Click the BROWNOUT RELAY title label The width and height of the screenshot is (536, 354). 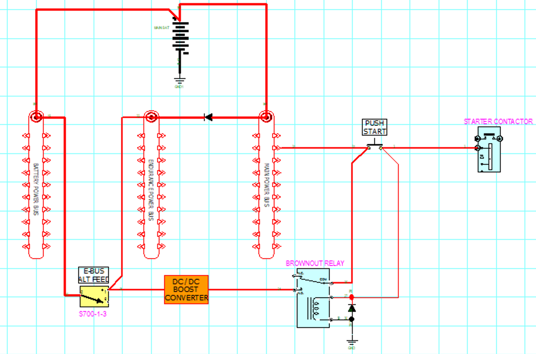click(x=315, y=263)
